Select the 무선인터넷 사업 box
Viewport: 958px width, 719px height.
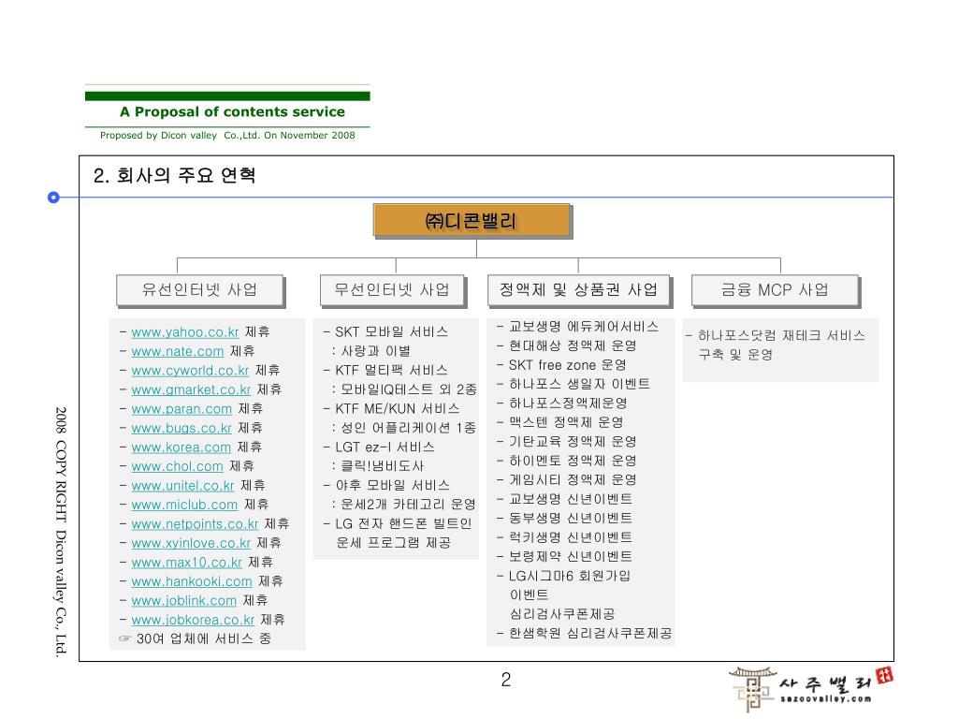click(x=392, y=290)
